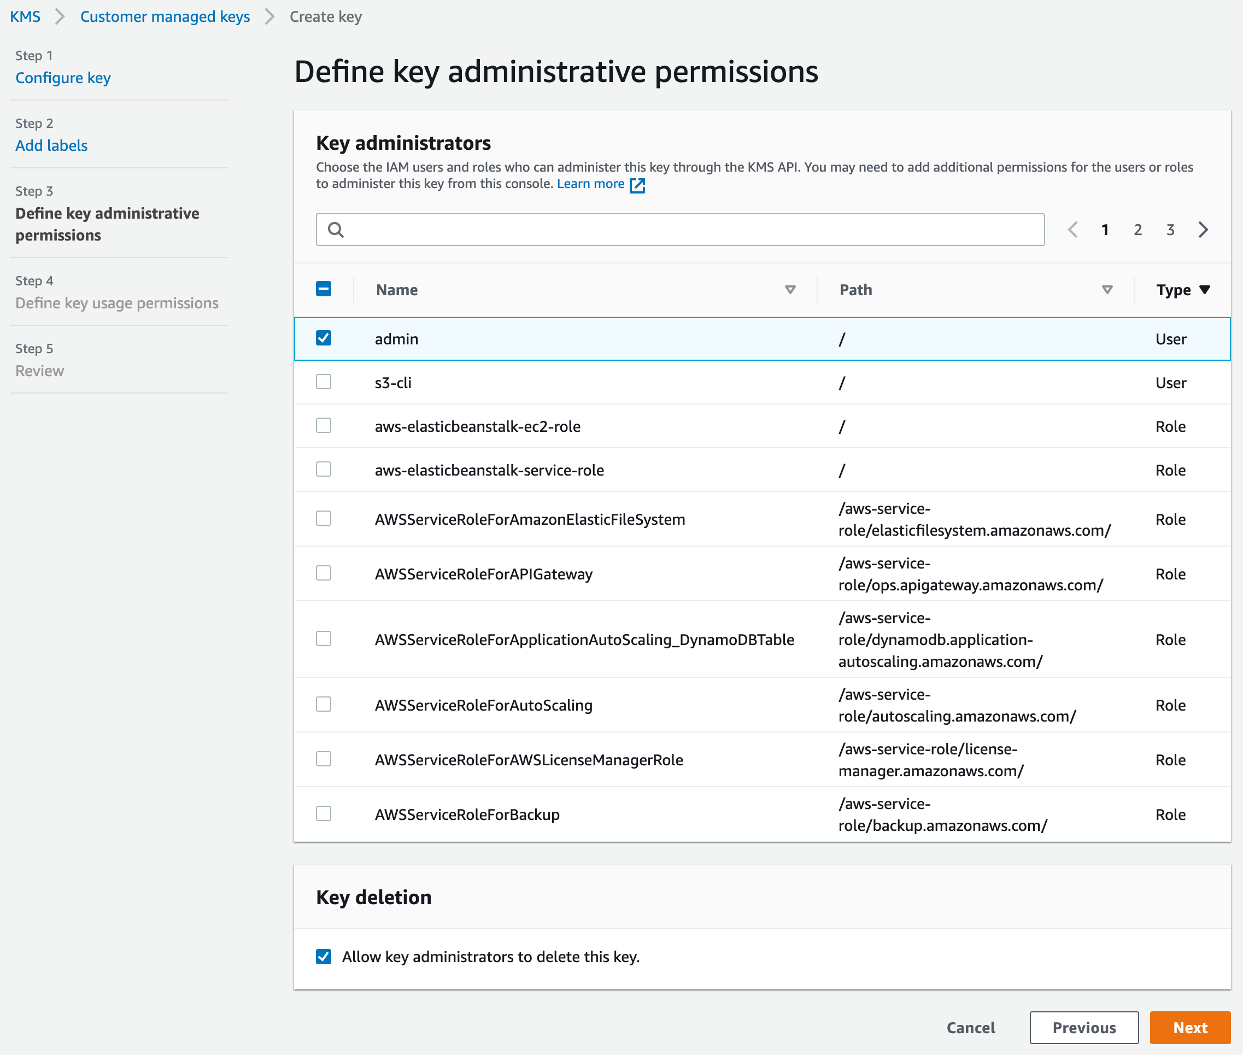The width and height of the screenshot is (1243, 1055).
Task: Select the s3-cli user checkbox
Action: click(324, 382)
